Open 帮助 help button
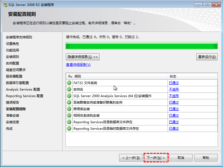The image size is (223, 167). (x=206, y=157)
